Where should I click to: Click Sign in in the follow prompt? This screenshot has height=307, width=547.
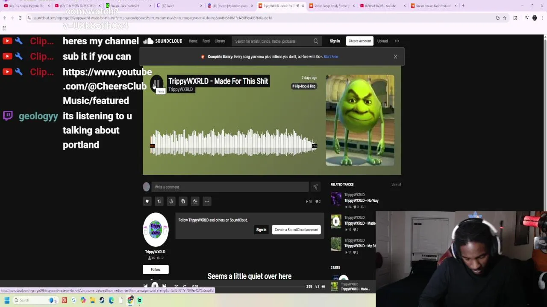click(261, 230)
